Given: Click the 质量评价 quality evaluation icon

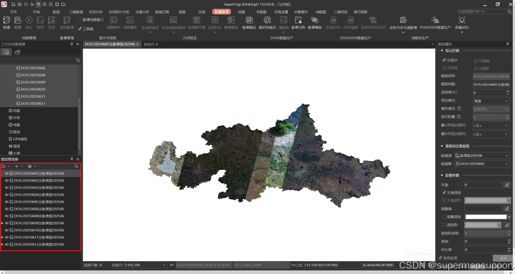Looking at the screenshot, I should point(462,20).
